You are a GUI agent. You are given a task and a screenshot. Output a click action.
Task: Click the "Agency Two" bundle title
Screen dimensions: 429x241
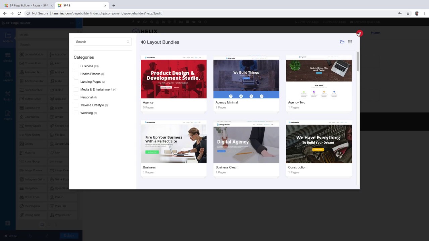pos(297,102)
